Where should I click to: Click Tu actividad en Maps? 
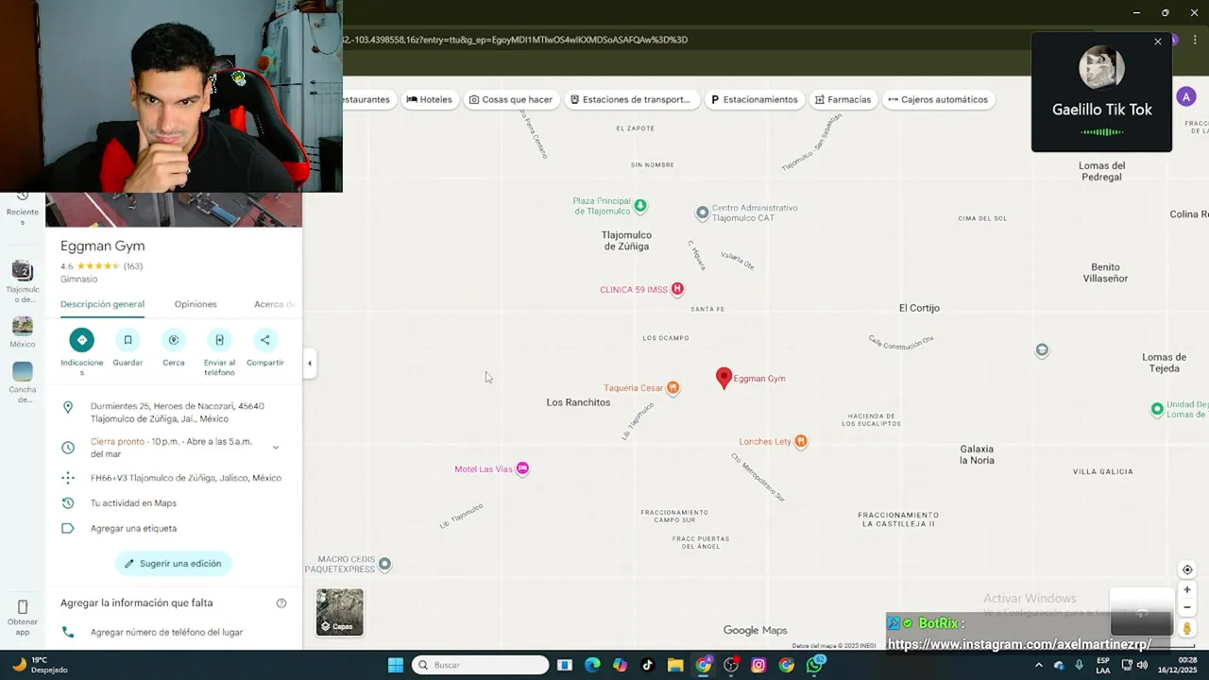[133, 503]
